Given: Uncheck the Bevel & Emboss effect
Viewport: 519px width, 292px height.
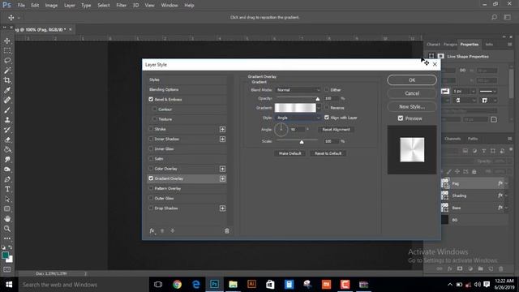Looking at the screenshot, I should pyautogui.click(x=151, y=99).
